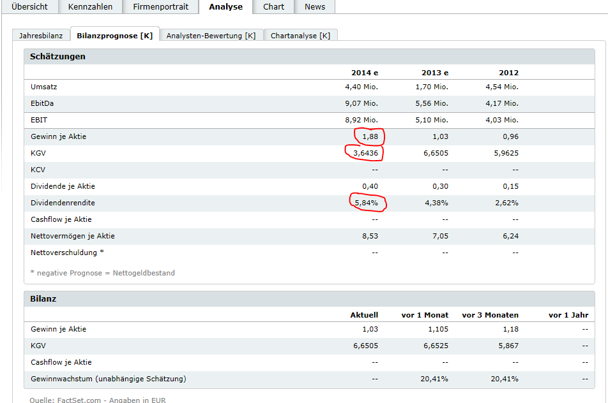Show the Chartanalyse [K] sub-tab
Viewport: 608px width, 403px height.
[x=300, y=36]
